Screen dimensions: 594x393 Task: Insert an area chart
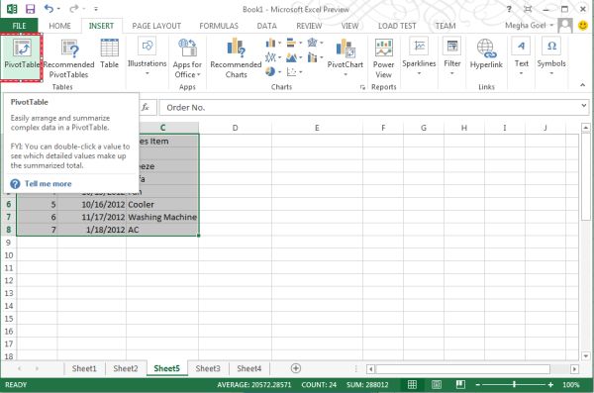(294, 57)
